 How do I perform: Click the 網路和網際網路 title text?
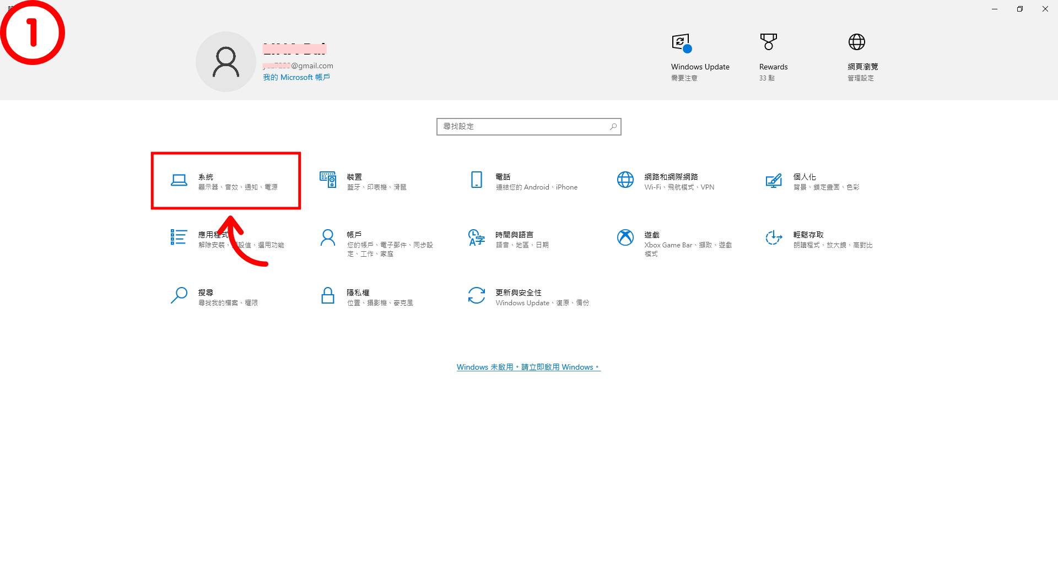[x=671, y=177]
